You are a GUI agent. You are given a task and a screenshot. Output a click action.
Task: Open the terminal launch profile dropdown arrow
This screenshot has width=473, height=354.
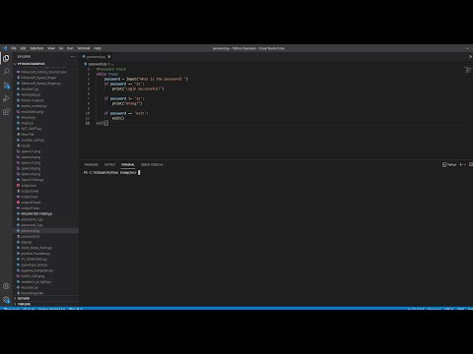click(465, 164)
